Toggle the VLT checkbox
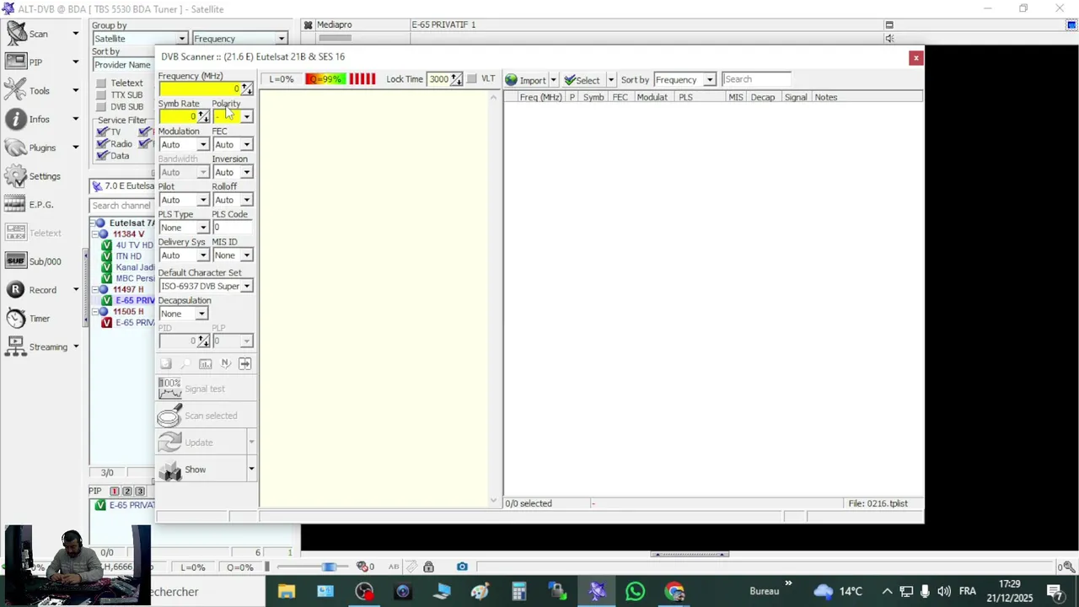The image size is (1079, 607). [x=471, y=78]
